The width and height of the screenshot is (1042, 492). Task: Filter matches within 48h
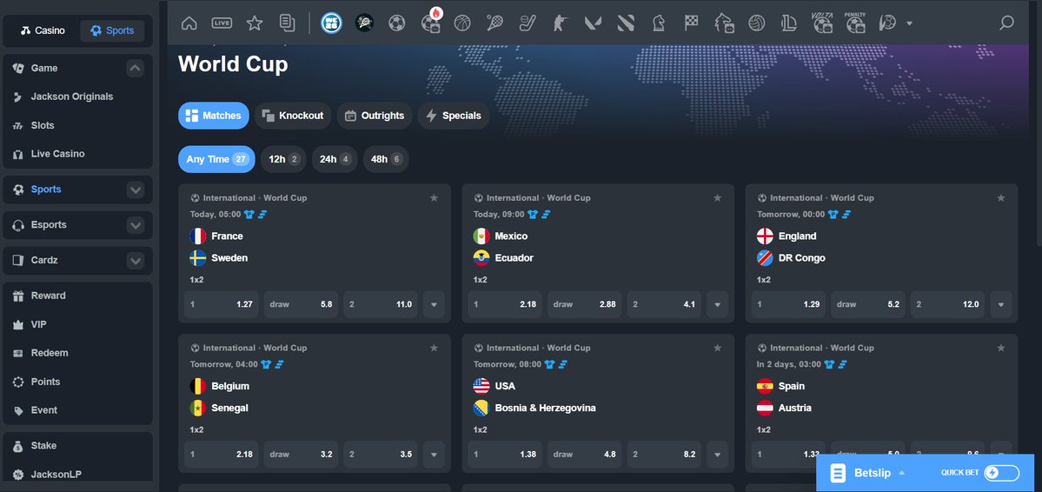(x=386, y=160)
